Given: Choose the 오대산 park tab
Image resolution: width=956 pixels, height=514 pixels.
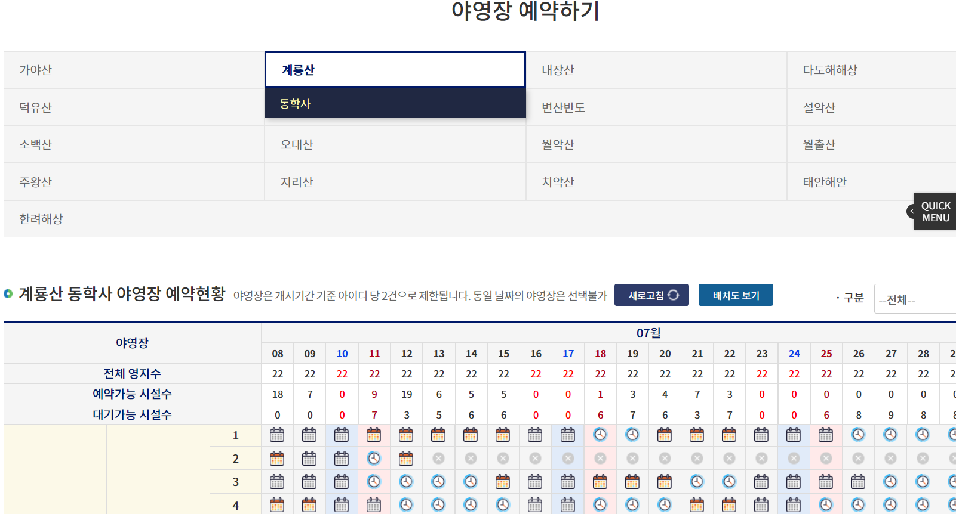Looking at the screenshot, I should point(395,144).
